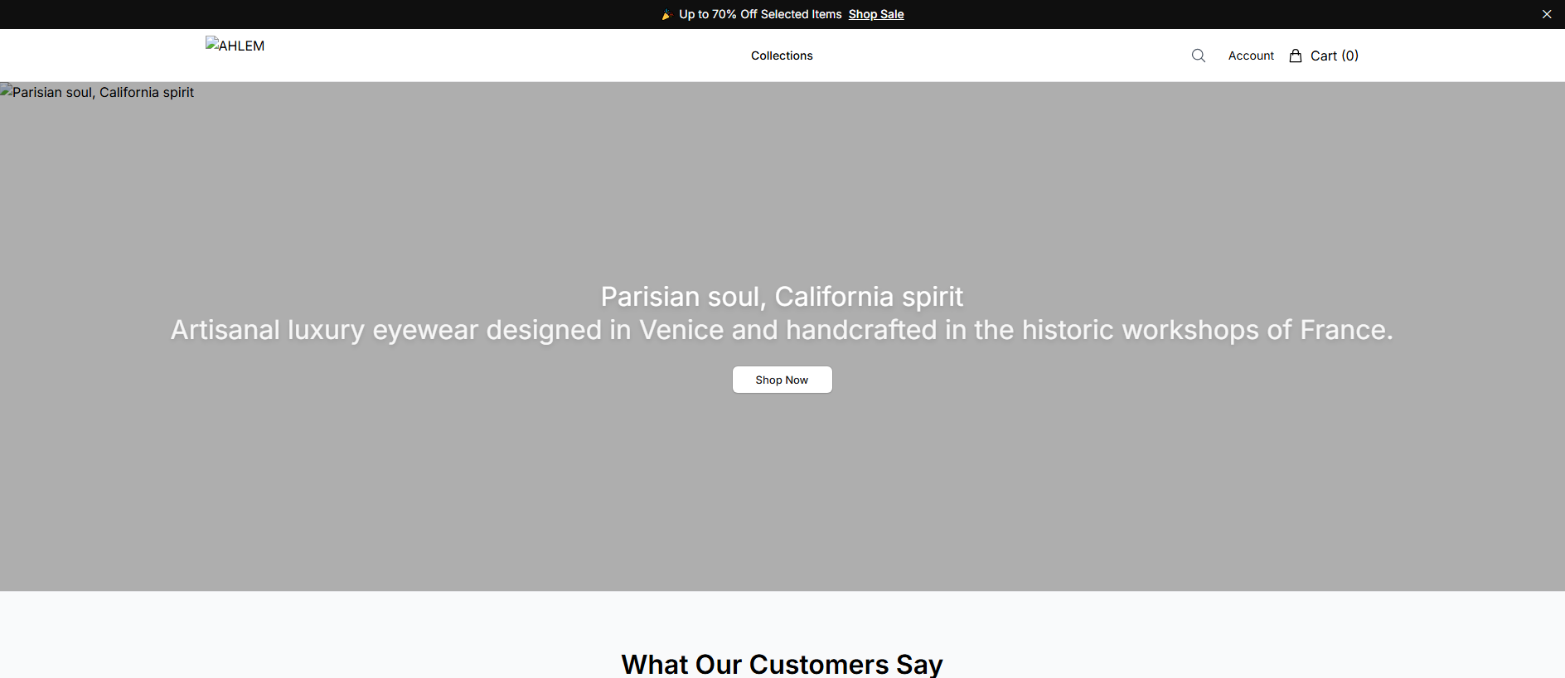The image size is (1565, 678).
Task: Click the 'Artisanal luxury eyewear' subheading text
Action: point(782,330)
